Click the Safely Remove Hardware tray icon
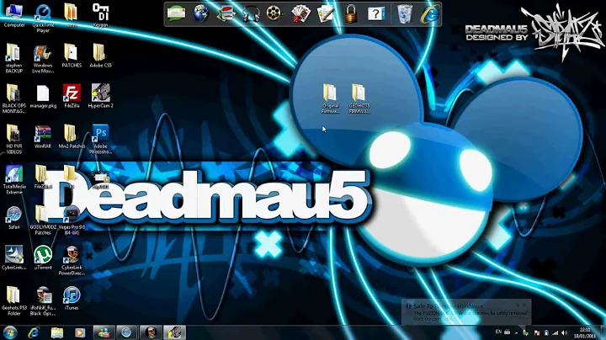This screenshot has width=606, height=340. pos(525,332)
